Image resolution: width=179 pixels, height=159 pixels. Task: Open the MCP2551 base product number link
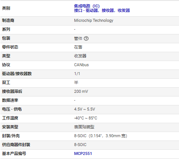pyautogui.click(x=83, y=153)
